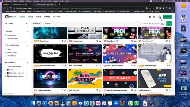This screenshot has width=190, height=107.
Task: Click the S'abonner button
Action: (167, 17)
